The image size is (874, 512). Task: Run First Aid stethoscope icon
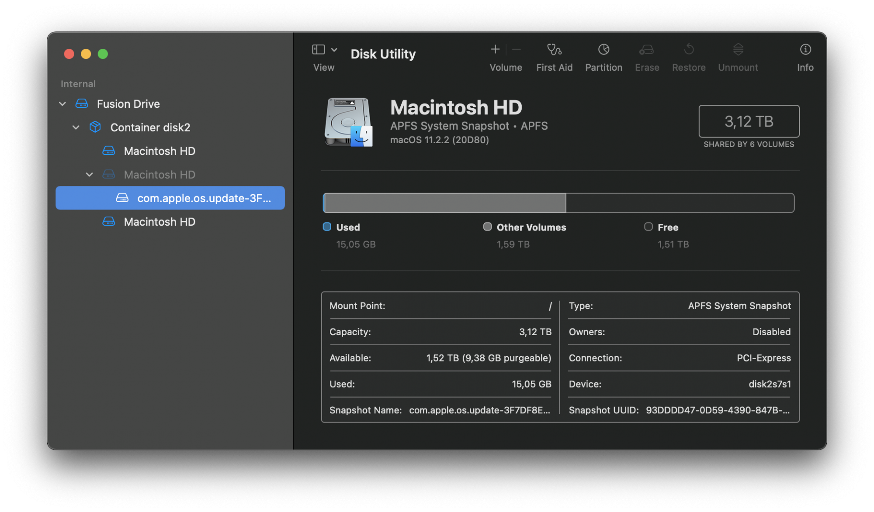(x=554, y=49)
